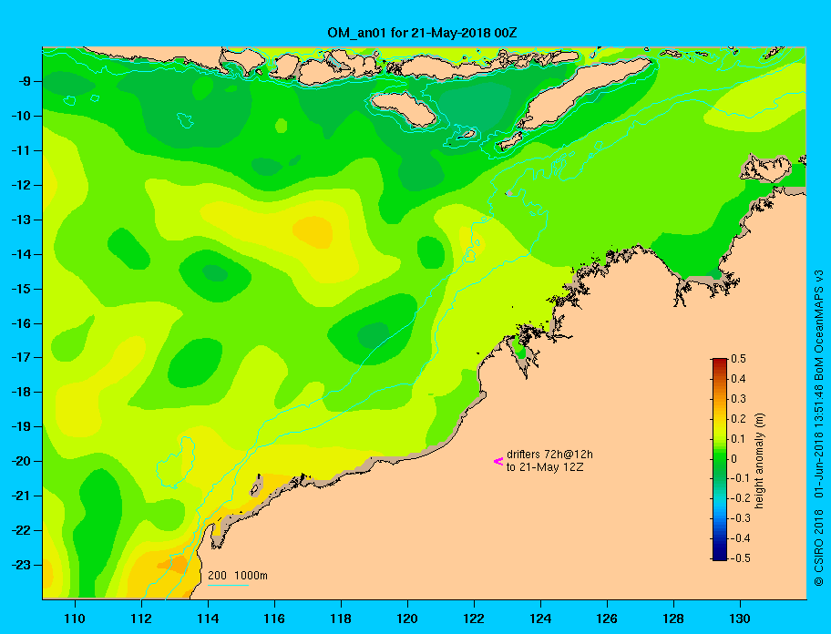Click the latitude label -12

[20, 186]
